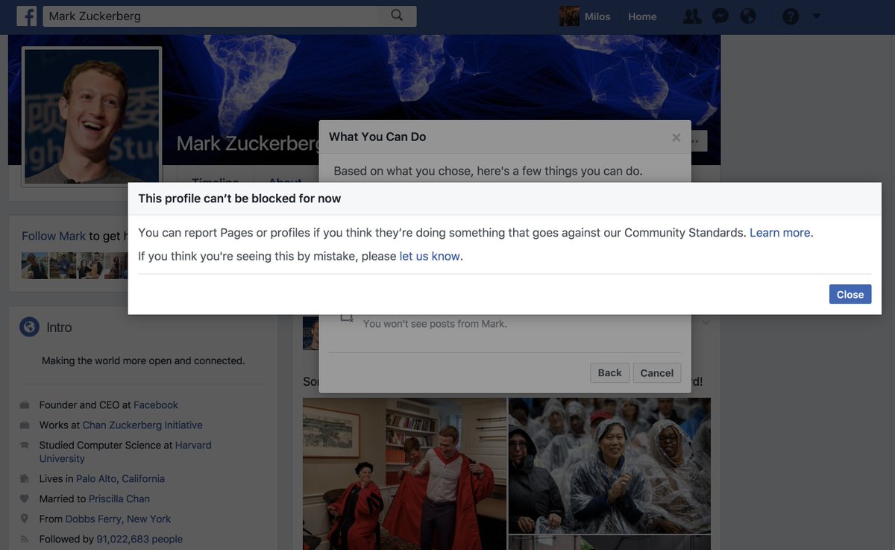This screenshot has width=895, height=550.
Task: Open the graduation robe photo
Action: 404,474
